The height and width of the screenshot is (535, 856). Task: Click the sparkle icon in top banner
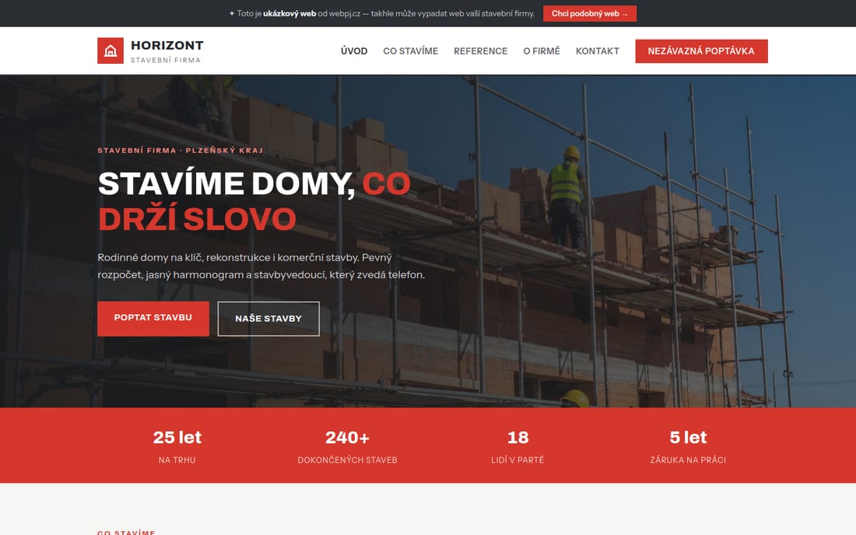[231, 14]
